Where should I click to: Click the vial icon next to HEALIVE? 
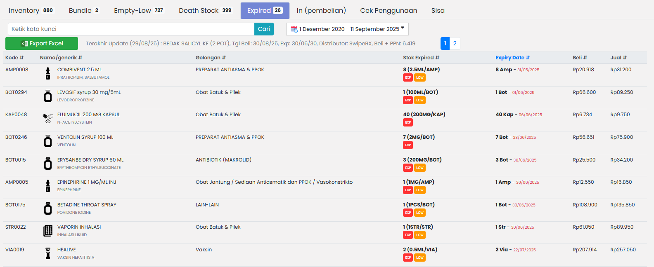point(48,253)
